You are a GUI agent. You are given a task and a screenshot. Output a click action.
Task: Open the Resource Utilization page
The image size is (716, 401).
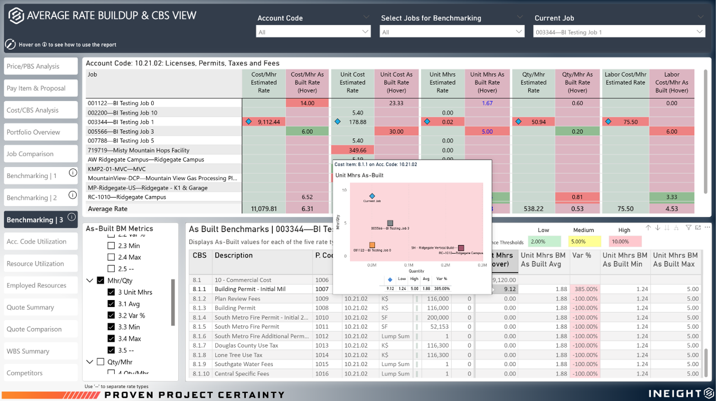(41, 264)
